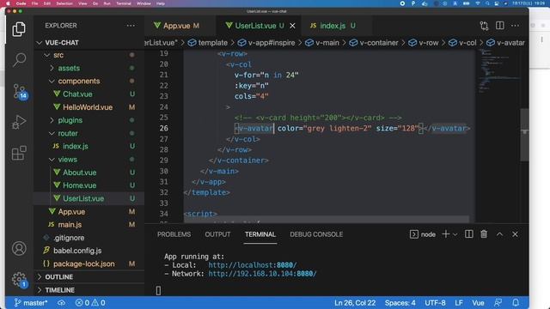
Task: Open Explorer more actions ellipsis
Action: tap(131, 26)
